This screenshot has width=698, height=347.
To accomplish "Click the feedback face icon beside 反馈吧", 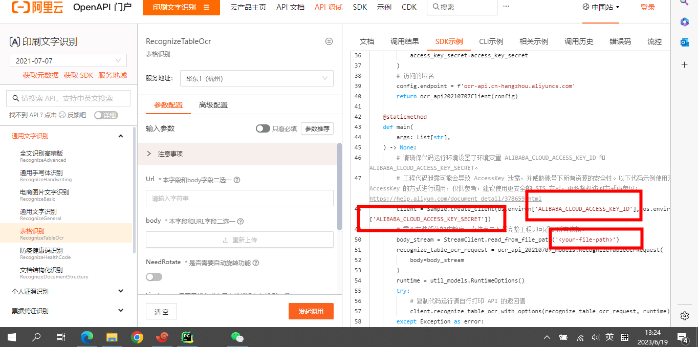I will click(x=62, y=115).
